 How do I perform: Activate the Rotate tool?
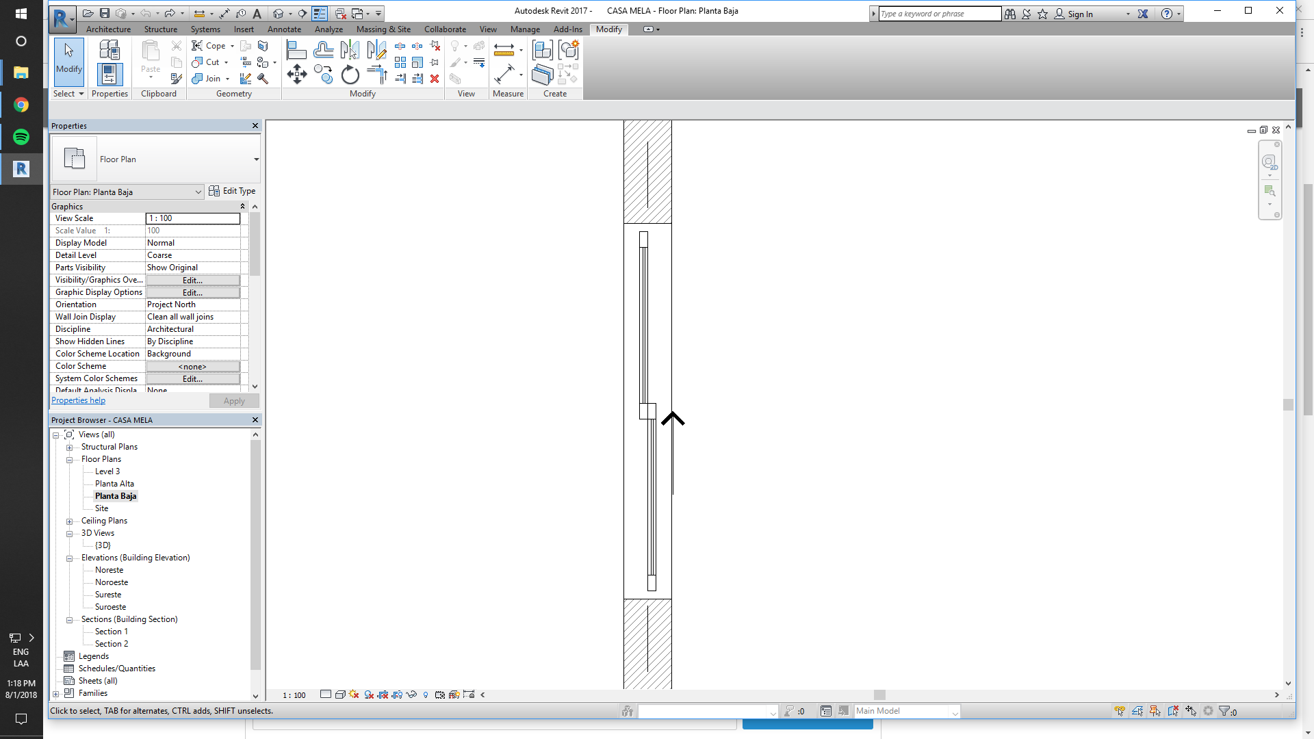[350, 75]
